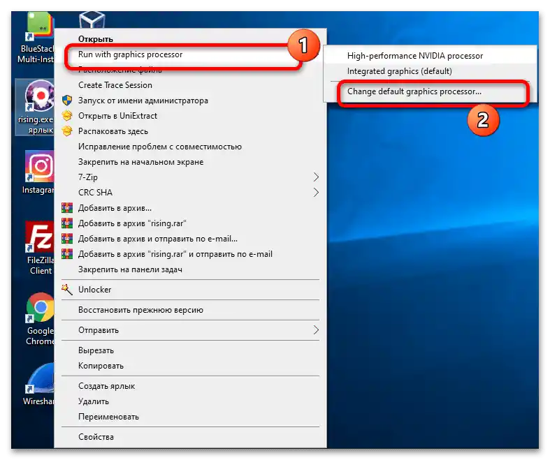Expand the Отправить submenu arrow

tap(316, 330)
